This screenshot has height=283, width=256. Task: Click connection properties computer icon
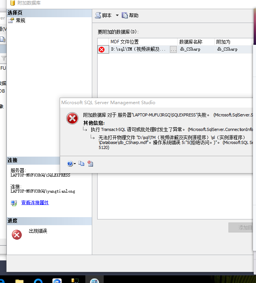(x=14, y=203)
